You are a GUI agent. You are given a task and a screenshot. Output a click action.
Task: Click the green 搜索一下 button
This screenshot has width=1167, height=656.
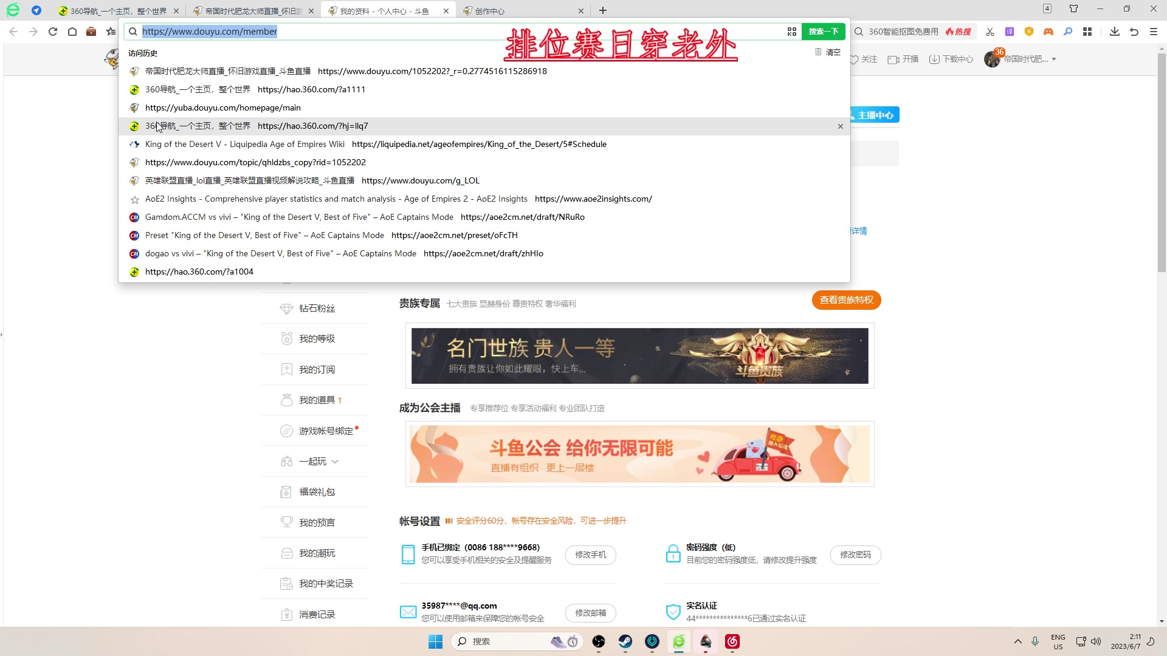(823, 32)
